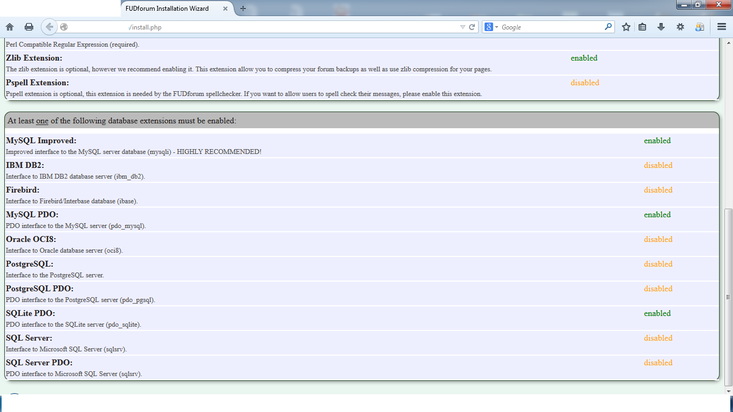This screenshot has height=412, width=733.
Task: Click the '(ibase)' Firebird description line
Action: tap(72, 201)
